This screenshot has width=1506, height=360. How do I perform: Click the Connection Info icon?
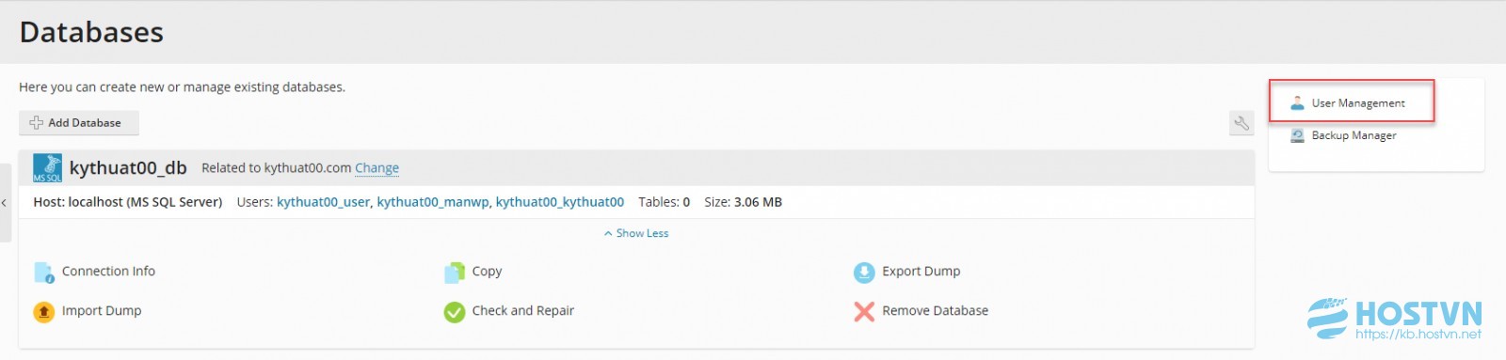[44, 273]
